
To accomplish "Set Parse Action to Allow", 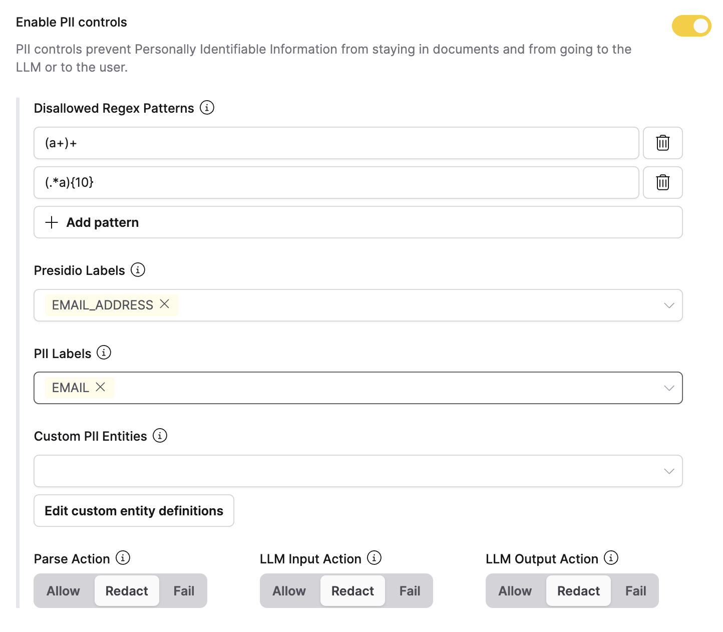I will [x=64, y=591].
